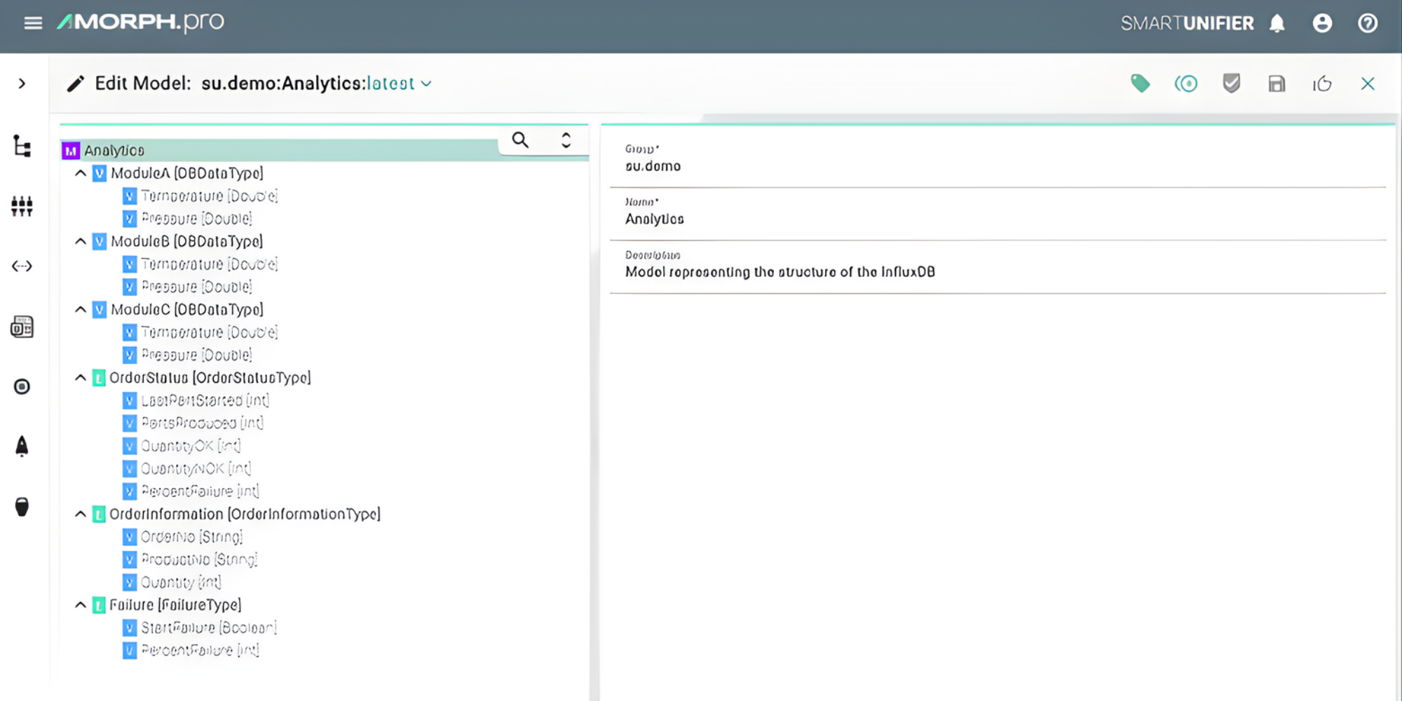Click the deployment rocket icon in sidebar
Image resolution: width=1402 pixels, height=701 pixels.
pyautogui.click(x=22, y=446)
